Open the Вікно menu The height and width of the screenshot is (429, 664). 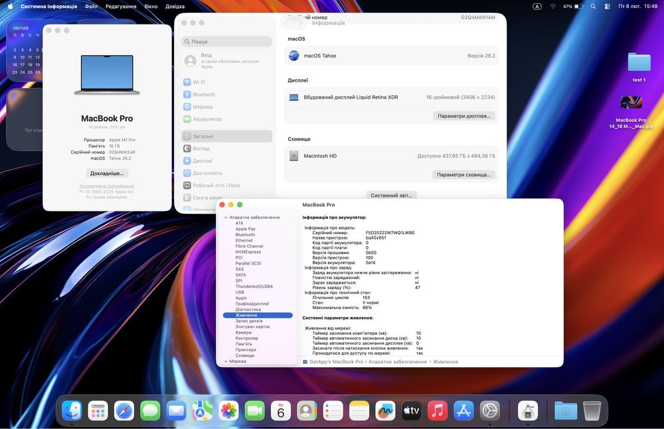click(x=151, y=7)
